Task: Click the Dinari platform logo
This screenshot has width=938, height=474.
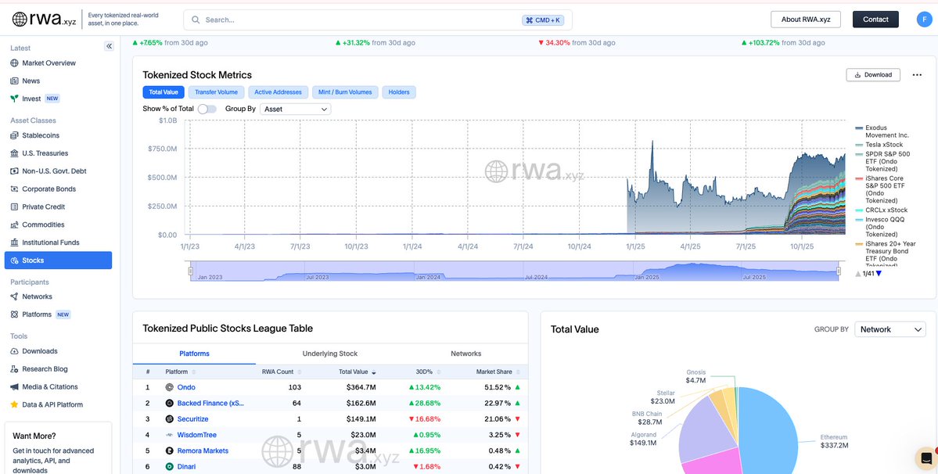Action: coord(169,467)
